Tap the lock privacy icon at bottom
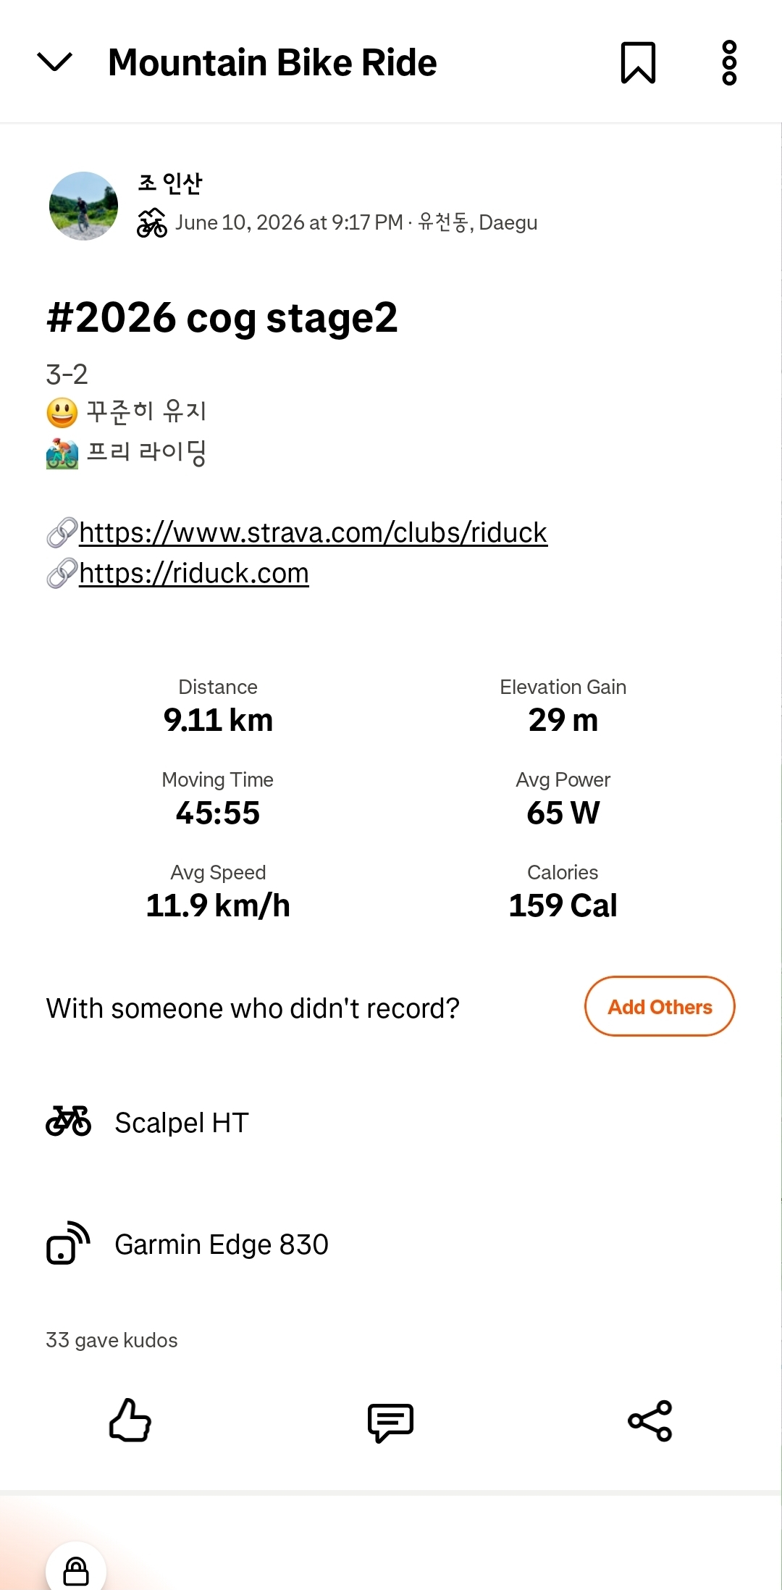The height and width of the screenshot is (1590, 782). [76, 1571]
